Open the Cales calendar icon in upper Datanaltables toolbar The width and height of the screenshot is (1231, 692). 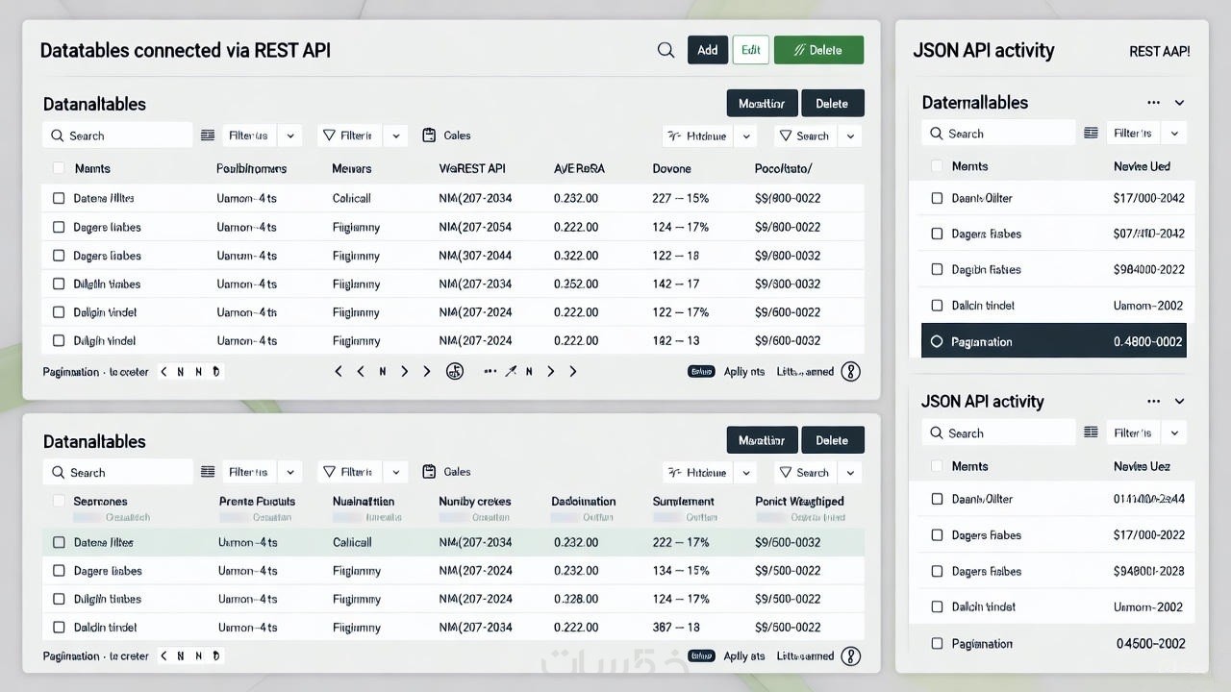point(429,136)
